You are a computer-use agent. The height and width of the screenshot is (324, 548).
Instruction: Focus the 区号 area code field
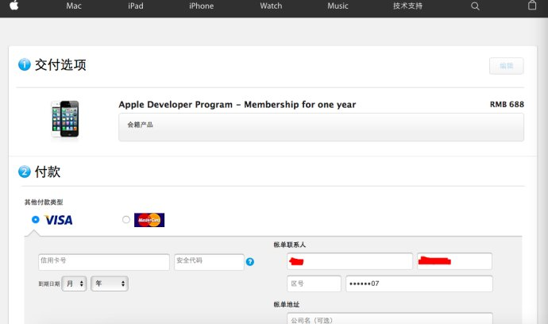click(314, 283)
